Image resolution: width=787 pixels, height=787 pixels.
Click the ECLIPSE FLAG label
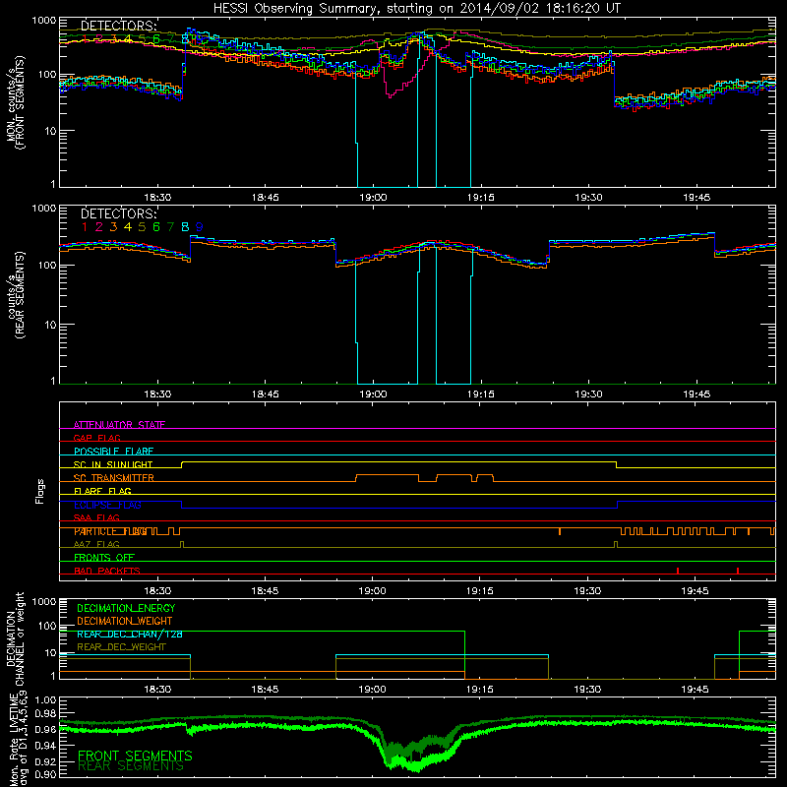107,505
